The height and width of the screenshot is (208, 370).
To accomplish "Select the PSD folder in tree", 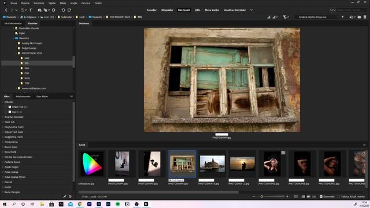I will 27,73.
